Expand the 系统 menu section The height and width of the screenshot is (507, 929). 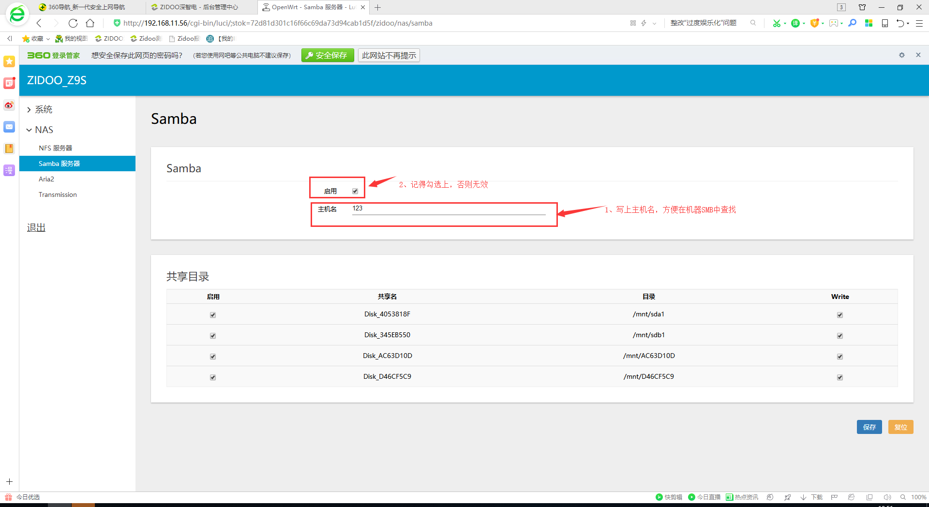click(43, 109)
